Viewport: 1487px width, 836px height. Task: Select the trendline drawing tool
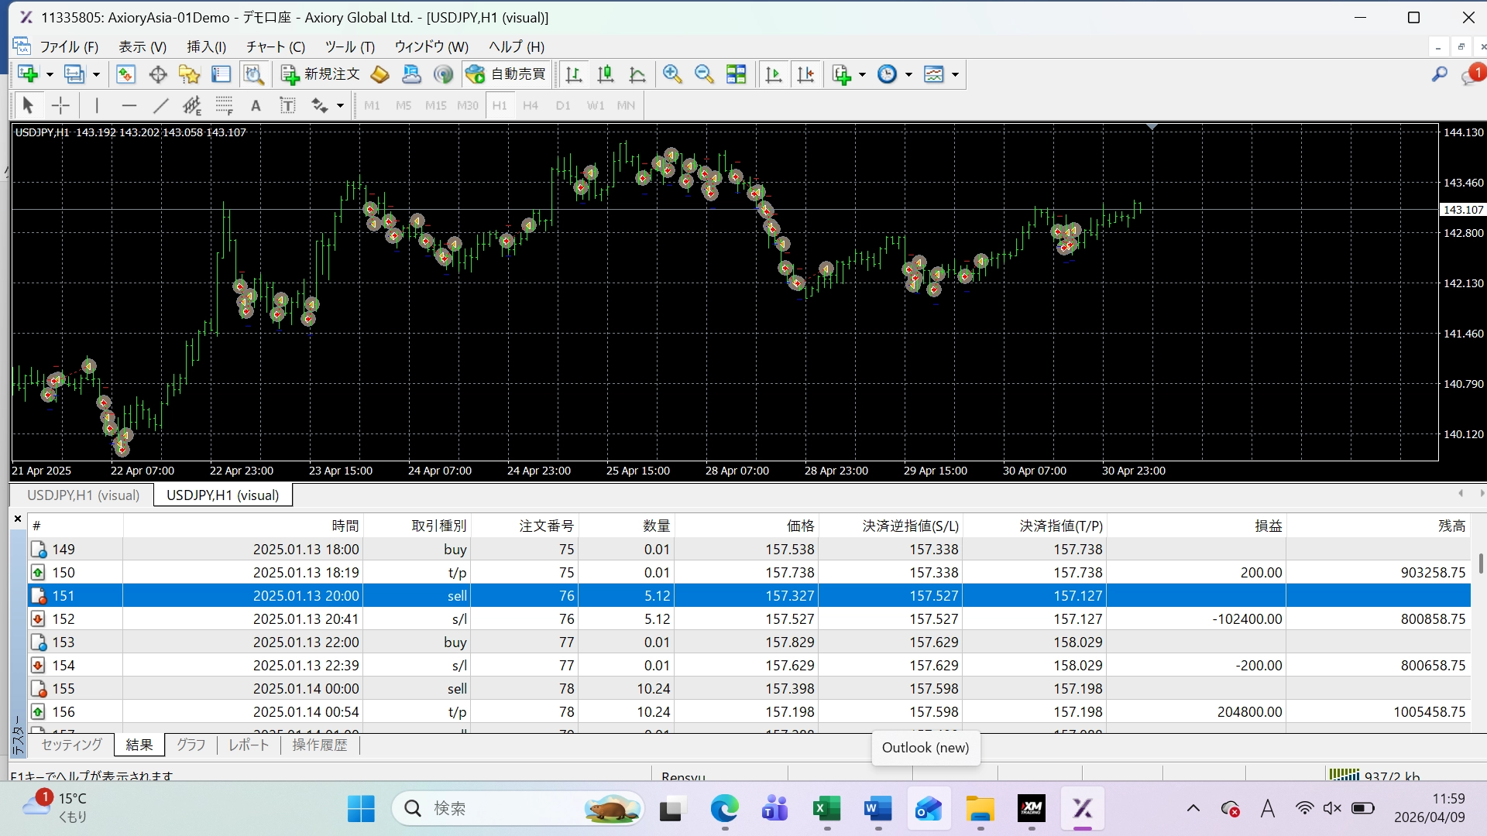click(160, 105)
